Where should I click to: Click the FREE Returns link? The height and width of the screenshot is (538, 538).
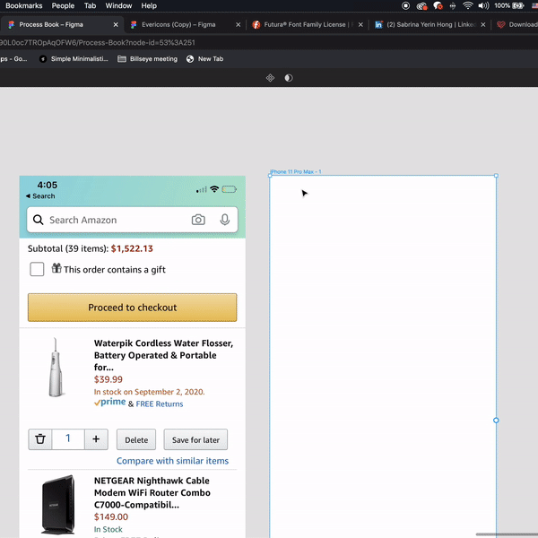point(160,403)
